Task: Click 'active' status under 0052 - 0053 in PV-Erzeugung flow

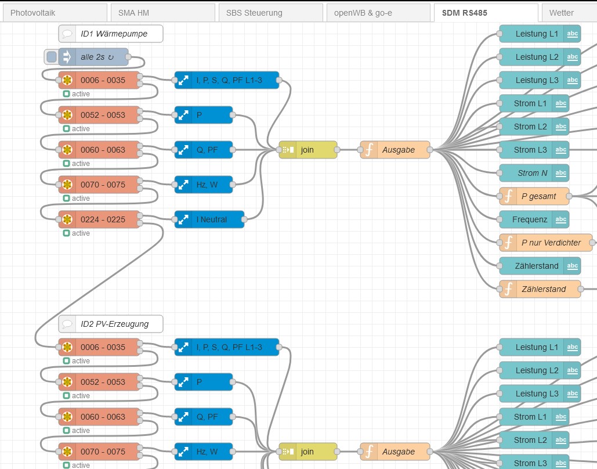Action: tap(77, 396)
